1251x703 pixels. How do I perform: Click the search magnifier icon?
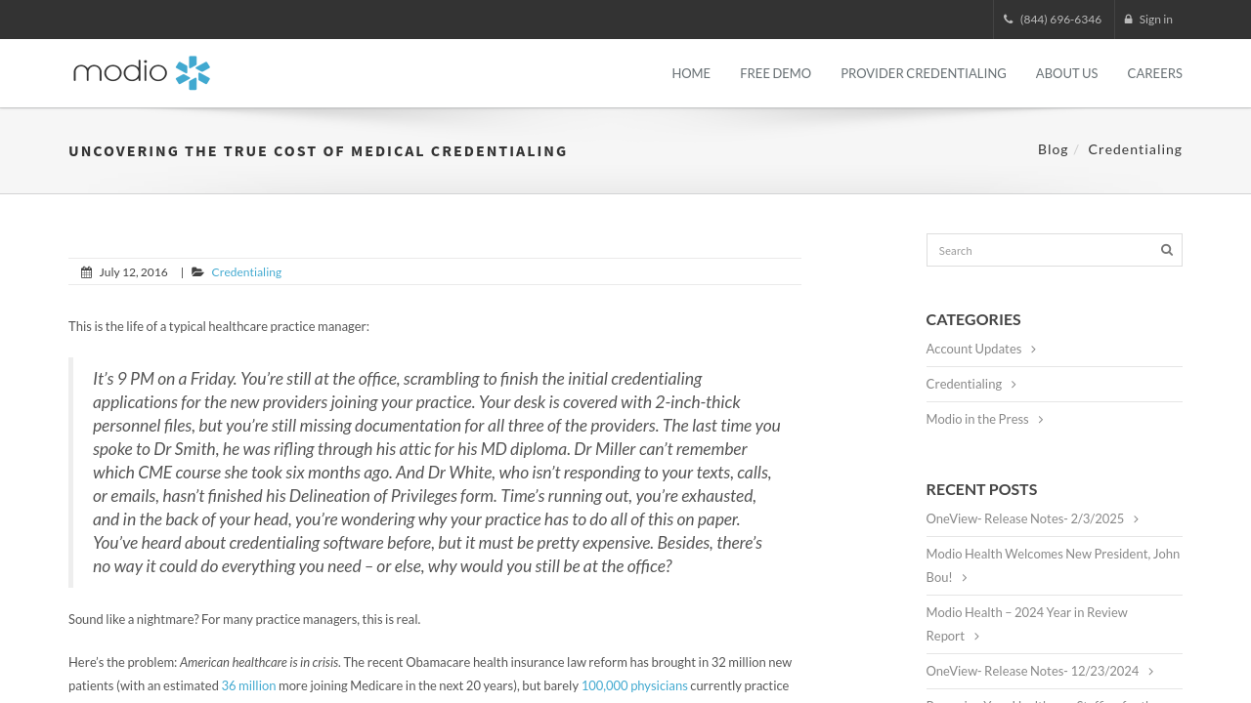1166,250
